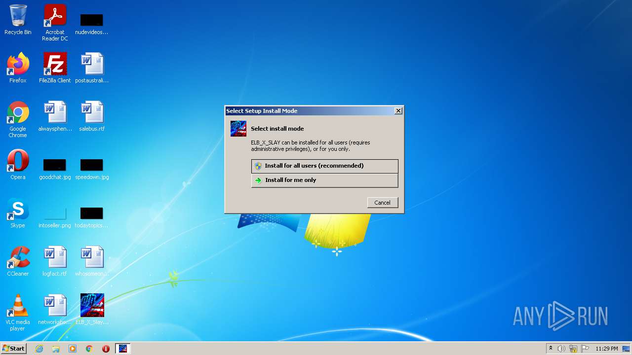
Task: Show hidden system tray icons
Action: pyautogui.click(x=551, y=349)
